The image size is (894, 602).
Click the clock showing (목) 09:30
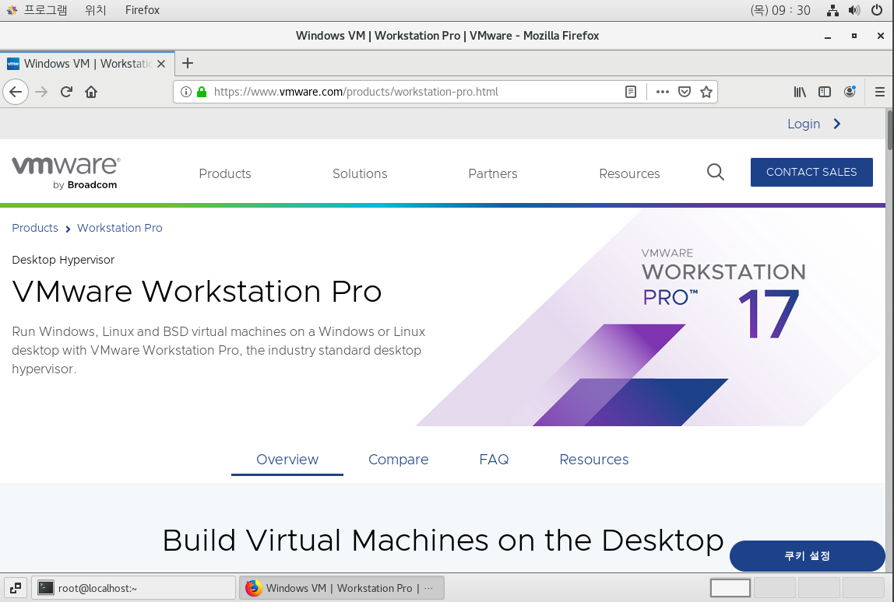(x=780, y=10)
